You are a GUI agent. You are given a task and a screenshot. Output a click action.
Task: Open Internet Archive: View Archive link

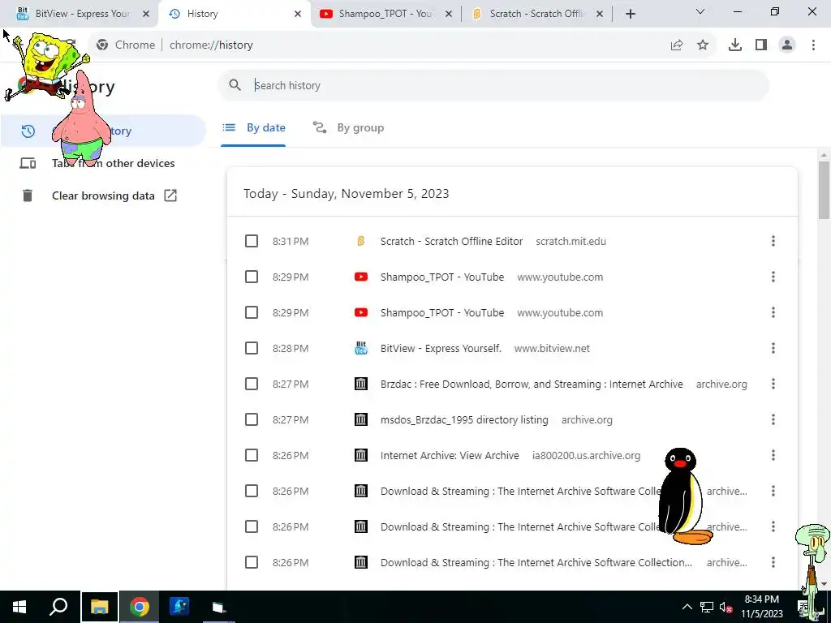pyautogui.click(x=450, y=455)
